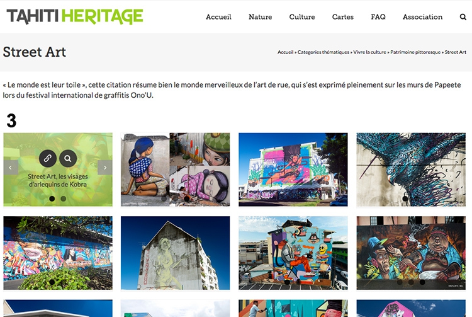Go to previous slide on Kobra tile
Image resolution: width=472 pixels, height=317 pixels.
tap(11, 168)
